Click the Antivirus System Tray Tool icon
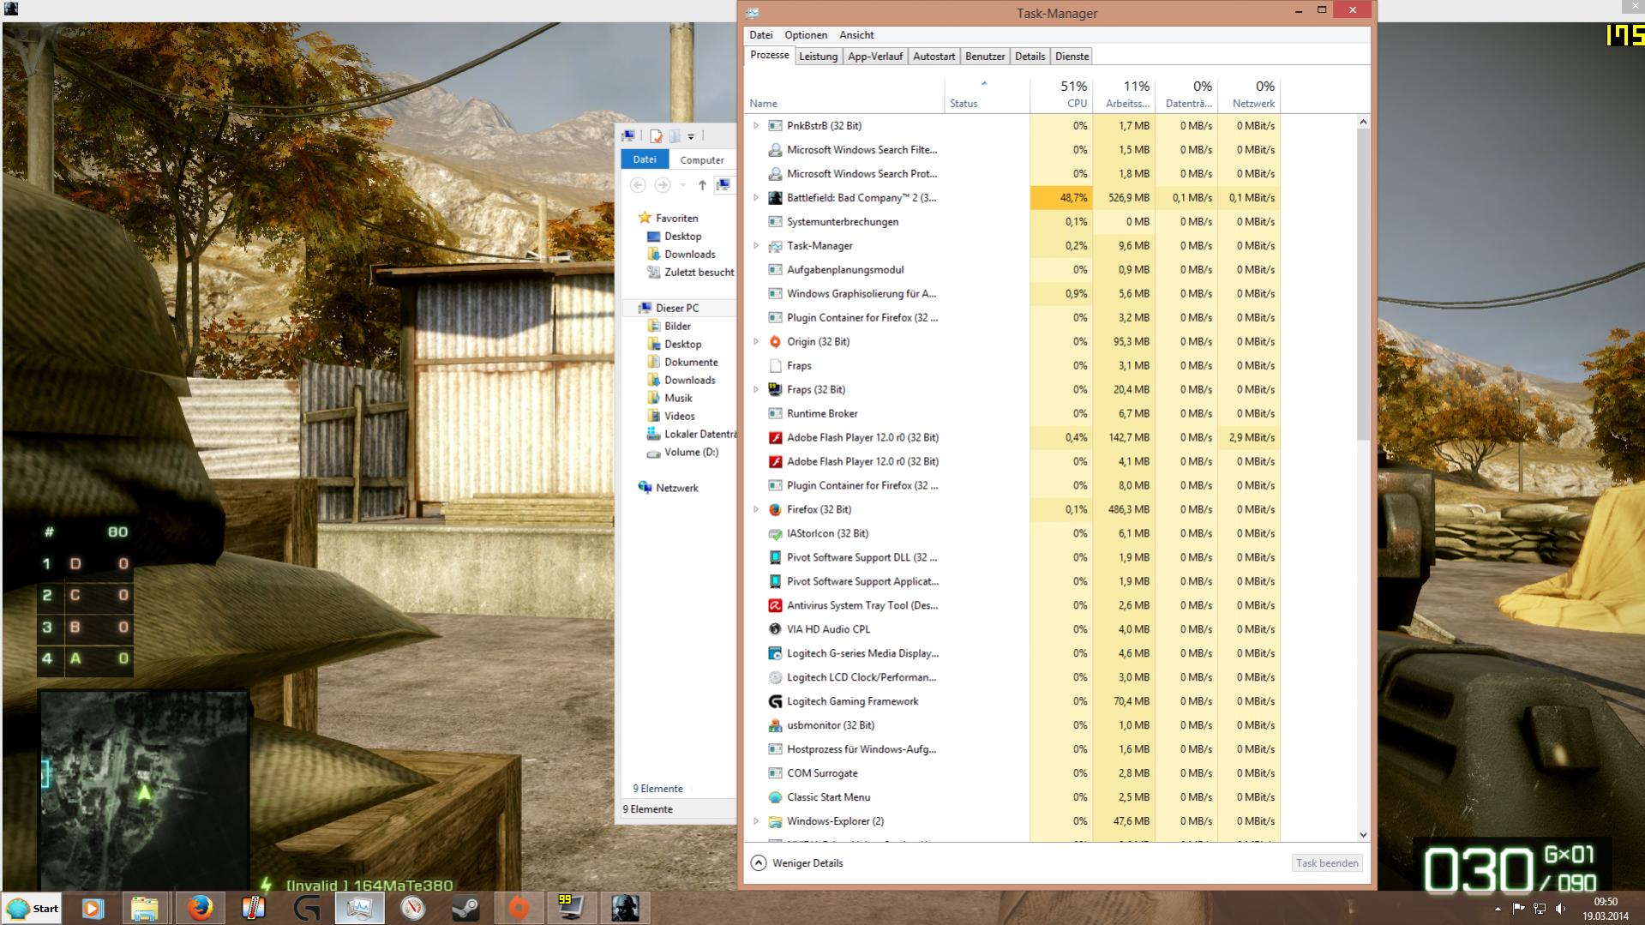The height and width of the screenshot is (925, 1645). point(775,606)
